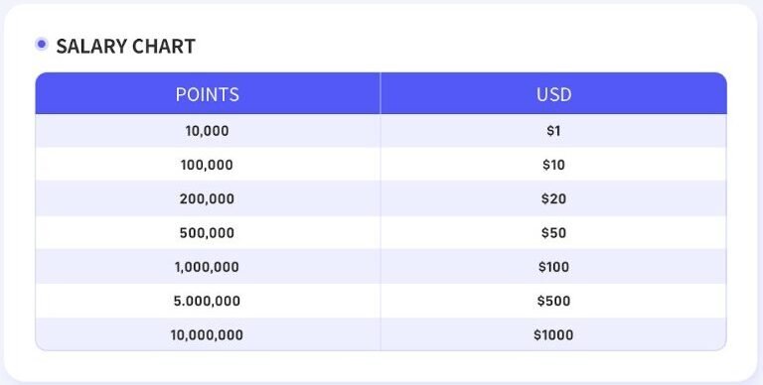
Task: Click the purple bullet beside Salary Chart
Action: click(x=42, y=45)
